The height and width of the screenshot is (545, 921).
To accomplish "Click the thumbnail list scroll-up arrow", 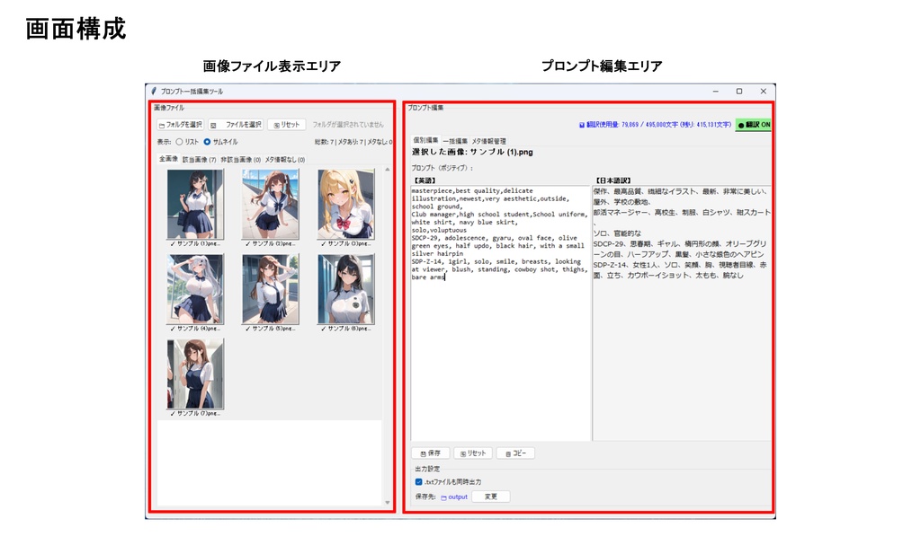I will [x=387, y=170].
